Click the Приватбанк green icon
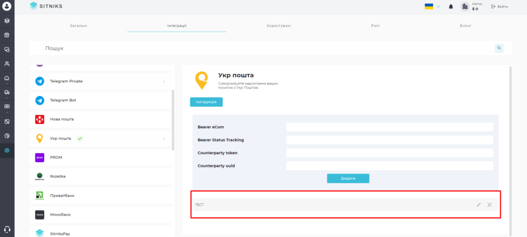The image size is (527, 237). tap(40, 196)
